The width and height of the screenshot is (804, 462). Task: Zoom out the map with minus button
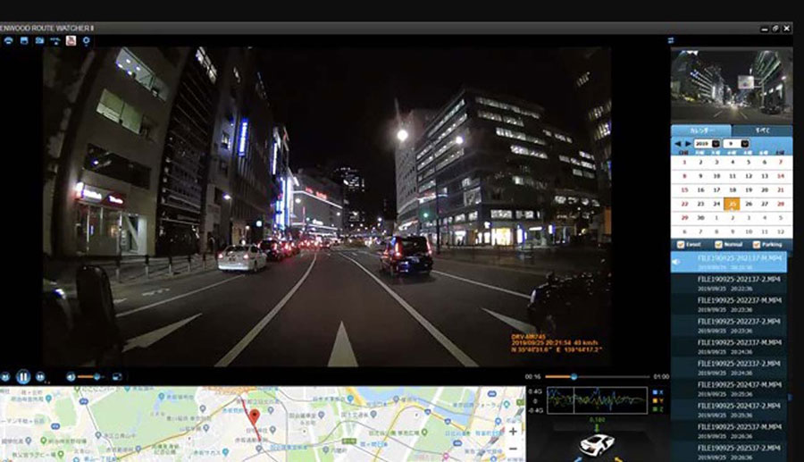(513, 449)
